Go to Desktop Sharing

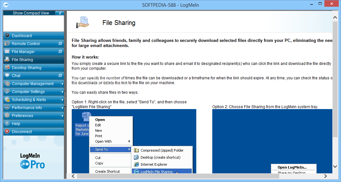tap(34, 67)
